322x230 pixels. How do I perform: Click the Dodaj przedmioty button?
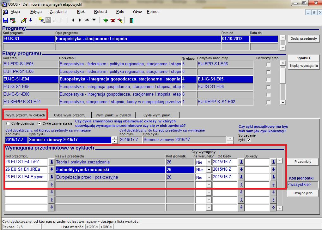tap(304, 38)
